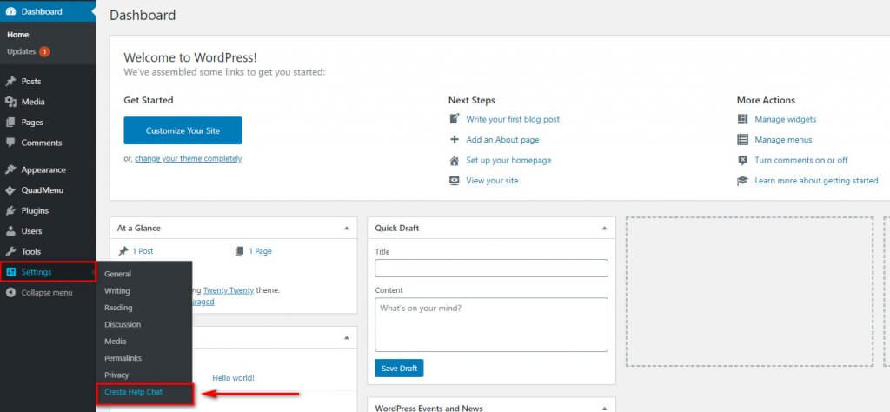Open Cresta Help Chat settings
Screen dimensions: 890x412
[x=133, y=392]
